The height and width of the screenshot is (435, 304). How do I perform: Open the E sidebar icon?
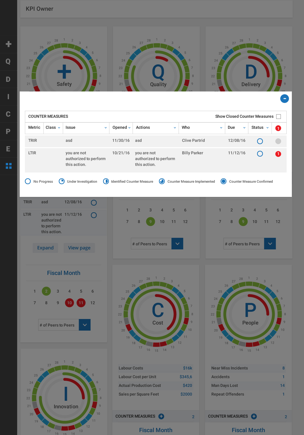(x=8, y=149)
